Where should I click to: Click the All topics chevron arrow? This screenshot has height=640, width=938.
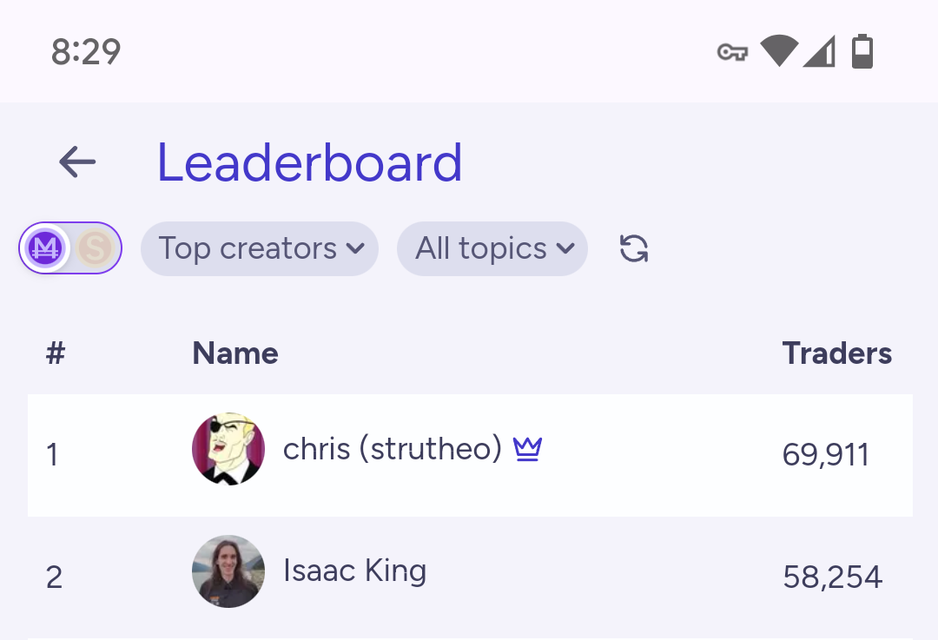tap(565, 249)
